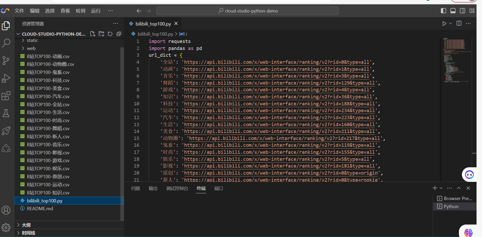Open the Accounts menu icon
Image resolution: width=482 pixels, height=237 pixels.
click(x=6, y=210)
